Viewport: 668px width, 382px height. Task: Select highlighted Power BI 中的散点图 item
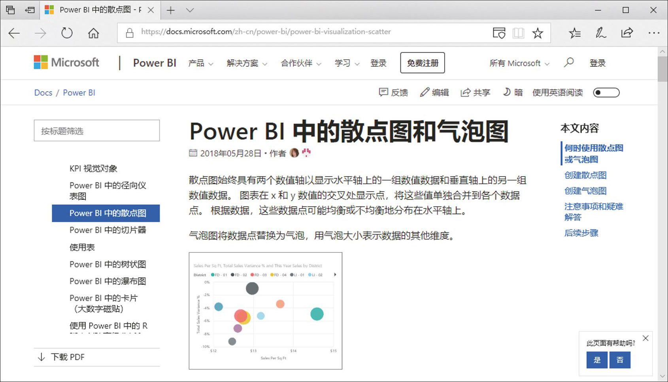point(106,213)
